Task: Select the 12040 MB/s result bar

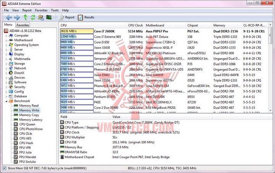Action: click(77, 37)
